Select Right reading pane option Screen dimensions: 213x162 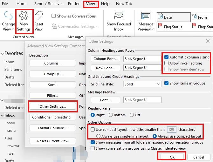click(x=93, y=115)
